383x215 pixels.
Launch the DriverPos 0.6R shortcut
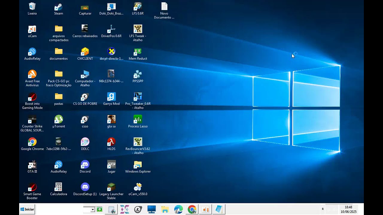[111, 31]
